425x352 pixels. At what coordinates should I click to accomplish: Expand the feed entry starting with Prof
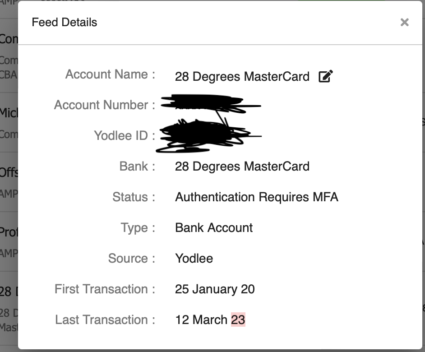click(x=8, y=232)
